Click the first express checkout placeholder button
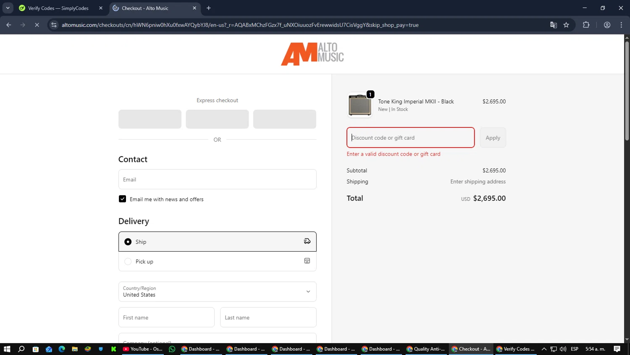This screenshot has height=355, width=630. pyautogui.click(x=150, y=119)
